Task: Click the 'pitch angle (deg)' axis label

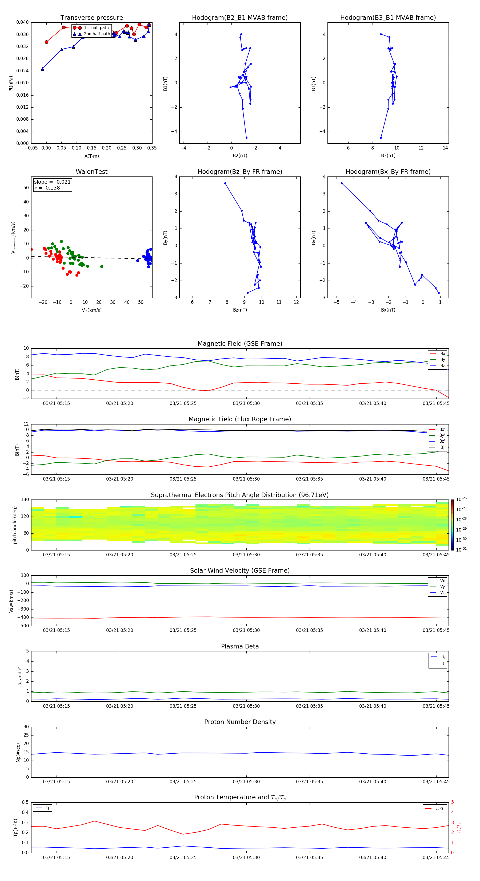Action: coord(15,525)
